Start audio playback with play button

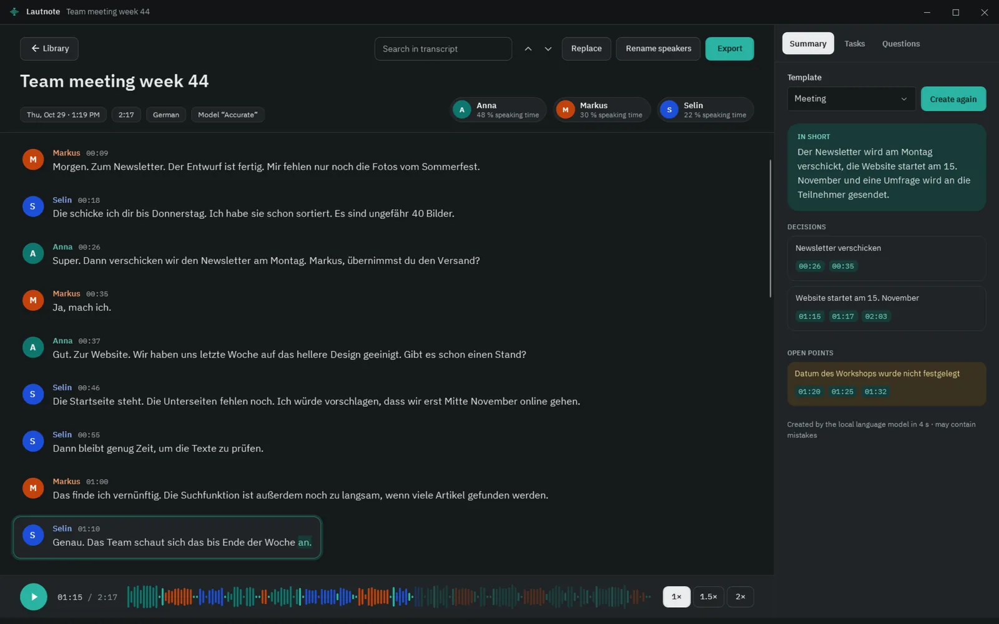click(34, 597)
